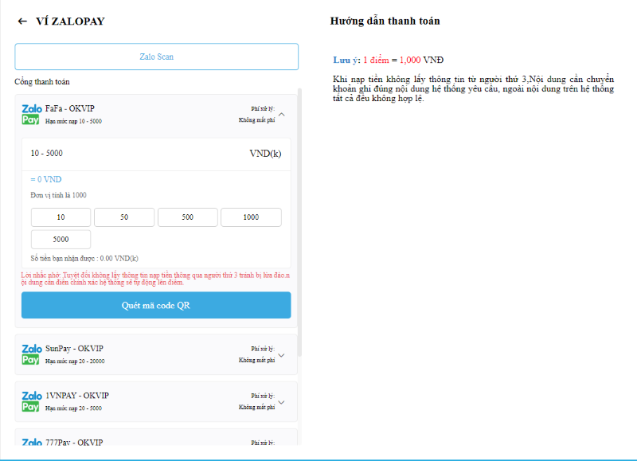Click the ZaloPay logo for SunPay - OKVIP

pyautogui.click(x=31, y=354)
